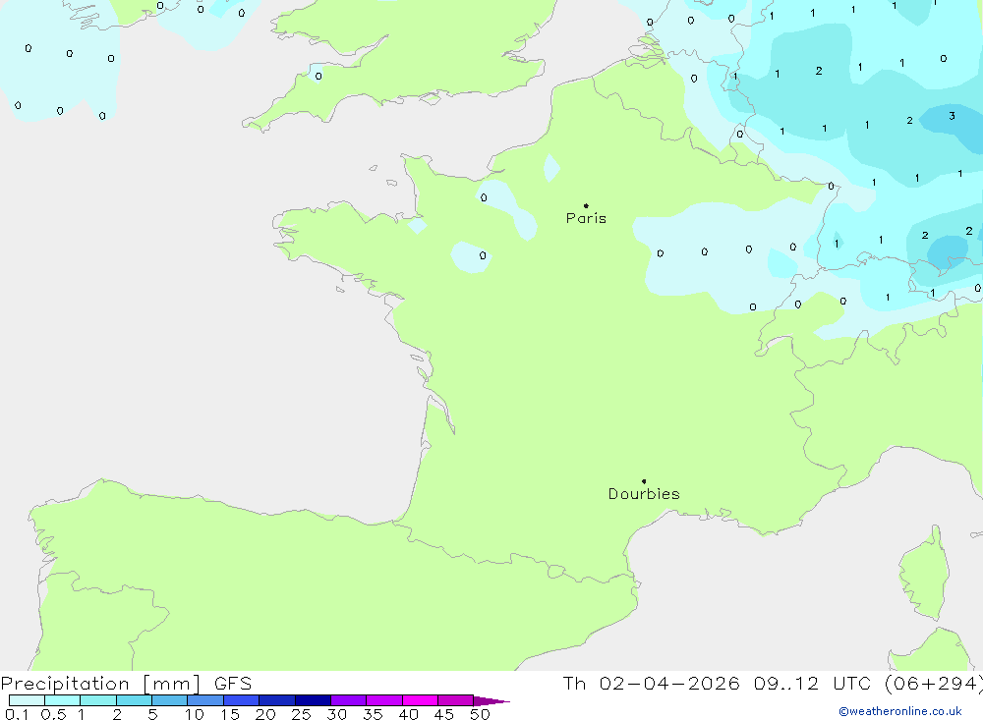Click the legend label '40'

click(x=408, y=714)
